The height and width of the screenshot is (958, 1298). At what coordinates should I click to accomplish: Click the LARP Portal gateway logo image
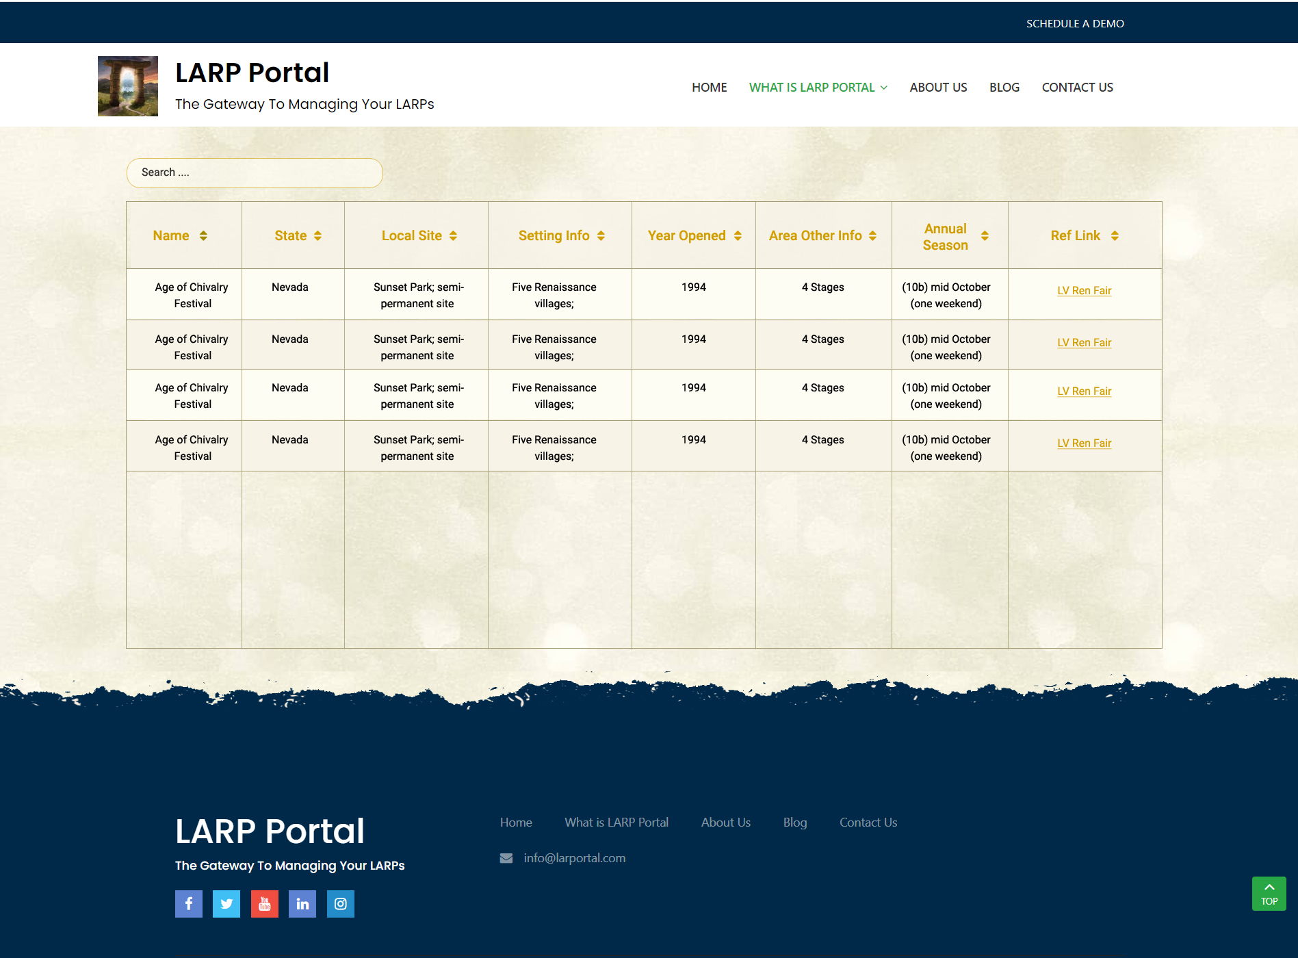128,86
